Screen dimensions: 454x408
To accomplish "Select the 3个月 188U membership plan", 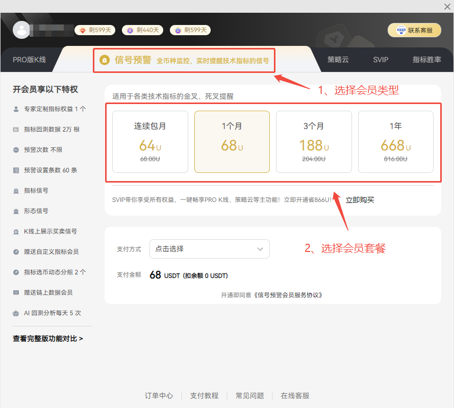I will [x=314, y=141].
